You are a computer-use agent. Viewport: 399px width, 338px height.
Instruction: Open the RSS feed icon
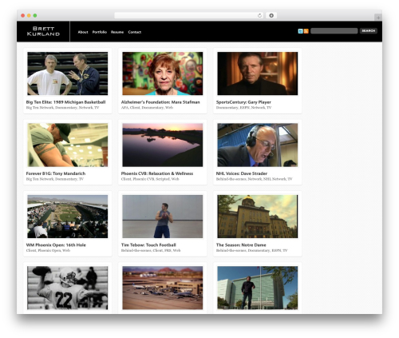306,31
